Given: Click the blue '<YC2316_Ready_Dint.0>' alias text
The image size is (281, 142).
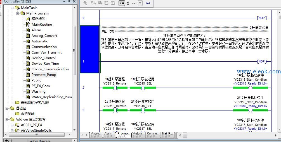Looking at the screenshot, I should (x=251, y=106).
